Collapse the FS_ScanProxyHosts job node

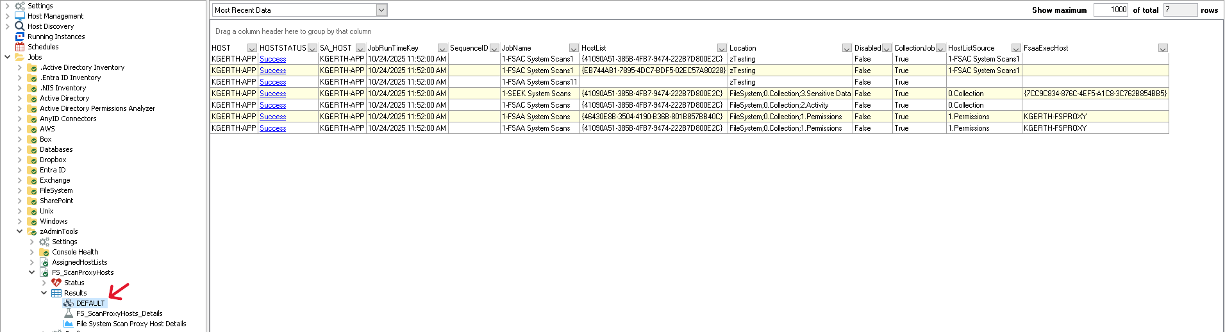pyautogui.click(x=31, y=272)
